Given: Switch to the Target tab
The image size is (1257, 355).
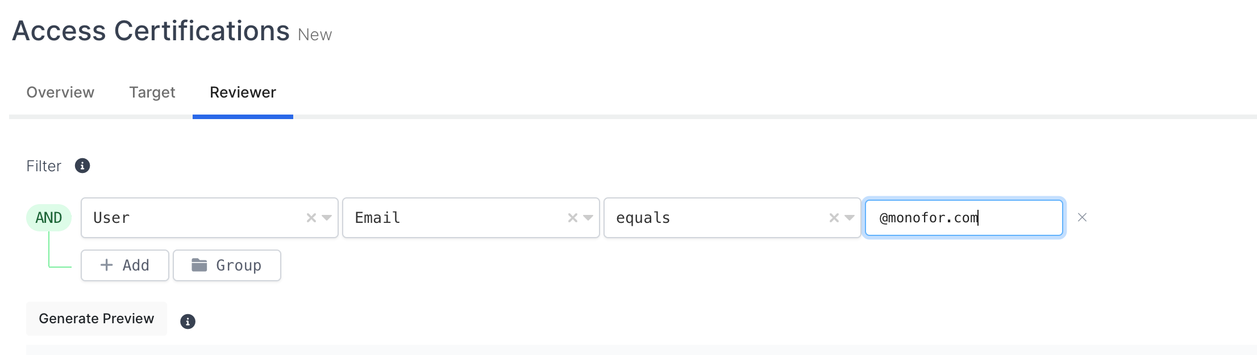Looking at the screenshot, I should pos(152,92).
